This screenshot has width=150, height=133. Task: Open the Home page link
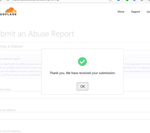pyautogui.click(x=121, y=12)
